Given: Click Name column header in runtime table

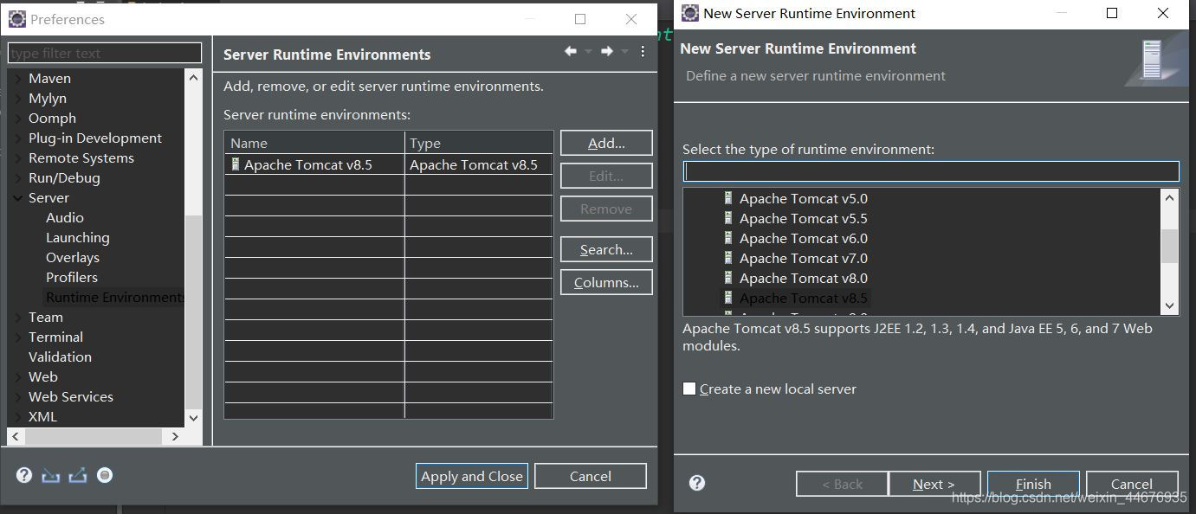Looking at the screenshot, I should pyautogui.click(x=314, y=143).
